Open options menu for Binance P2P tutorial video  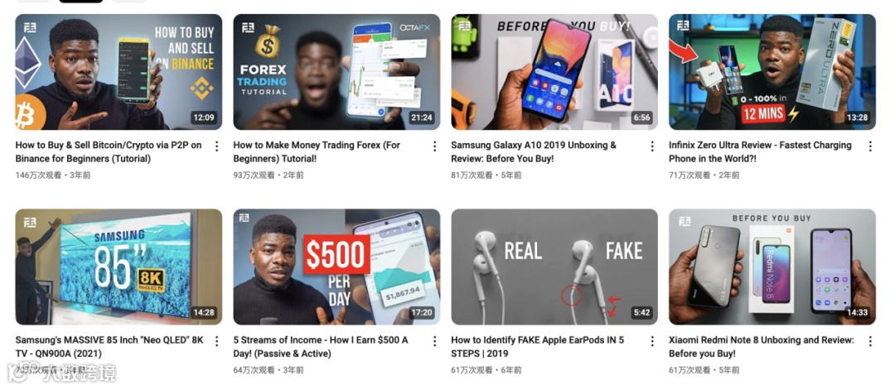(x=216, y=146)
